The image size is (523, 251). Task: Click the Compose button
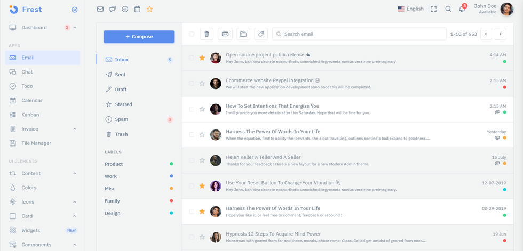click(139, 37)
